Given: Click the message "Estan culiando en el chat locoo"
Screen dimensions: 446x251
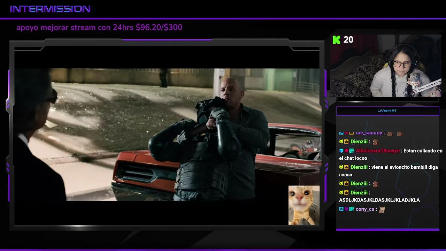Looking at the screenshot, I should pyautogui.click(x=391, y=154).
